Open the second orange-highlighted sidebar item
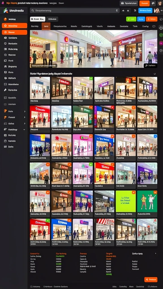The height and width of the screenshot is (289, 163). pos(14,32)
